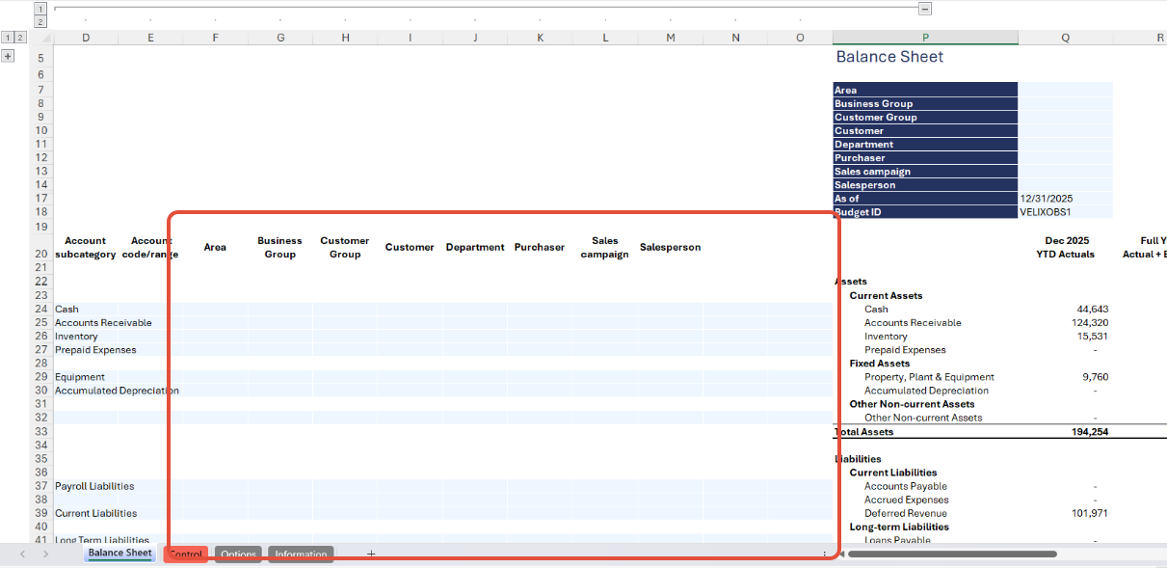Select the Area column header cell

tap(215, 248)
